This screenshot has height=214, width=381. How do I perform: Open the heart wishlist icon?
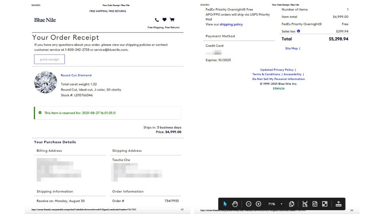pos(164,20)
